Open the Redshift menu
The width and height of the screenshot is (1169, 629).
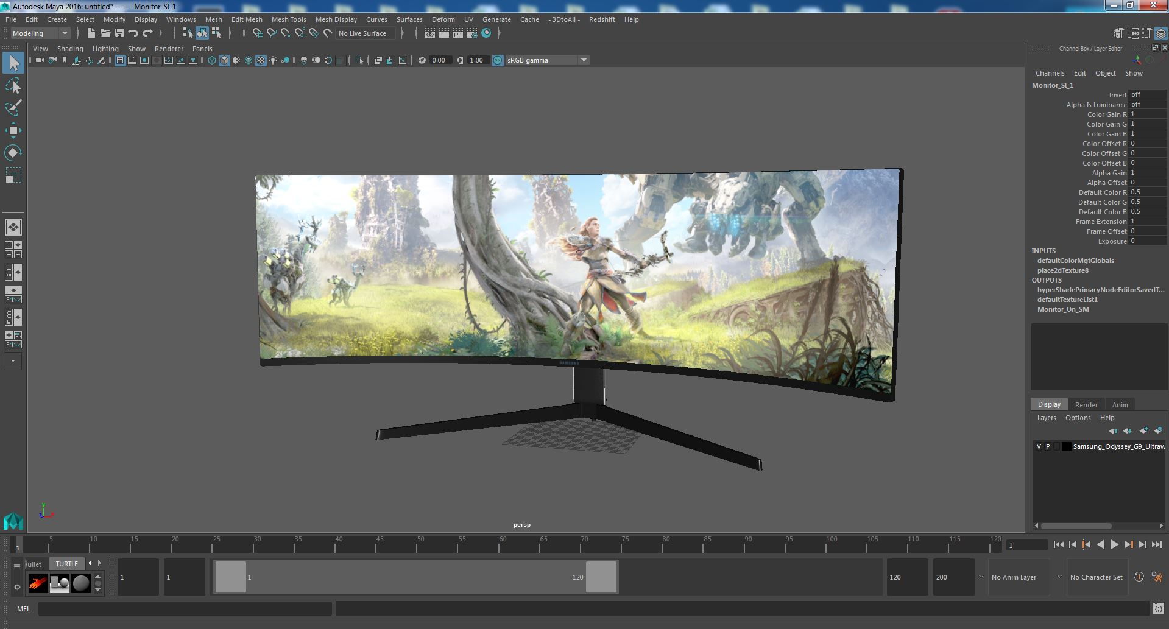602,19
